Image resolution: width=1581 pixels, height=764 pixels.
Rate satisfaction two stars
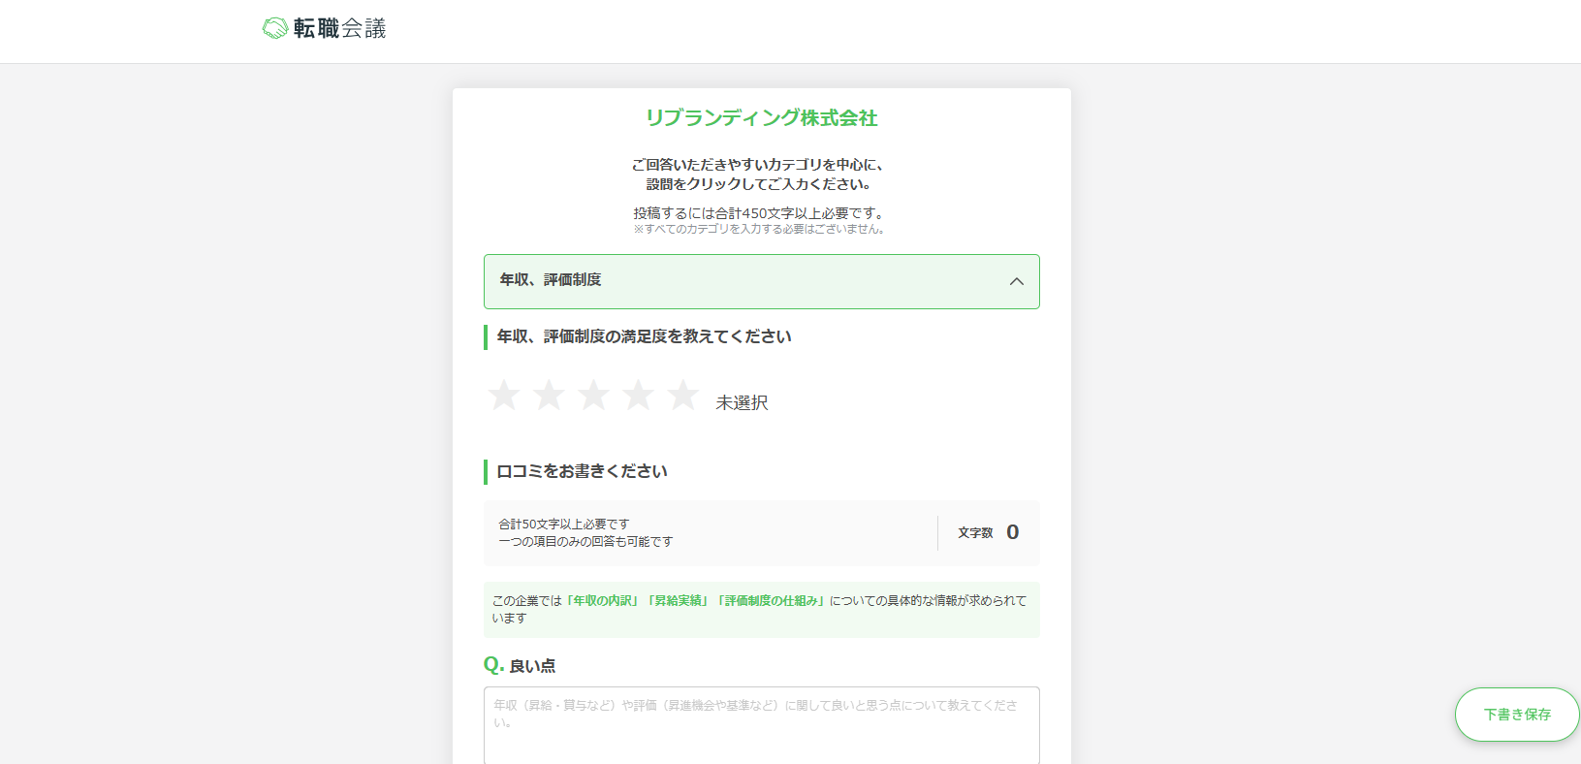point(549,396)
